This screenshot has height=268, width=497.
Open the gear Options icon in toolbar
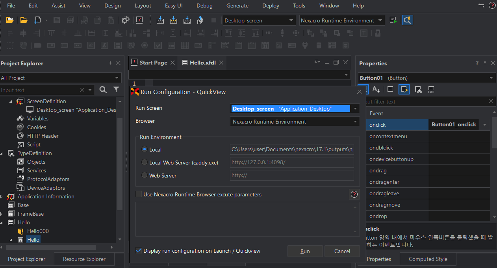tap(125, 20)
